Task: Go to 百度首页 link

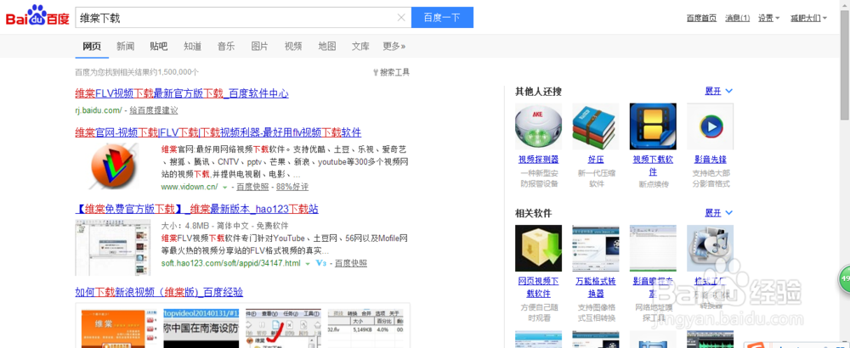Action: (x=701, y=18)
